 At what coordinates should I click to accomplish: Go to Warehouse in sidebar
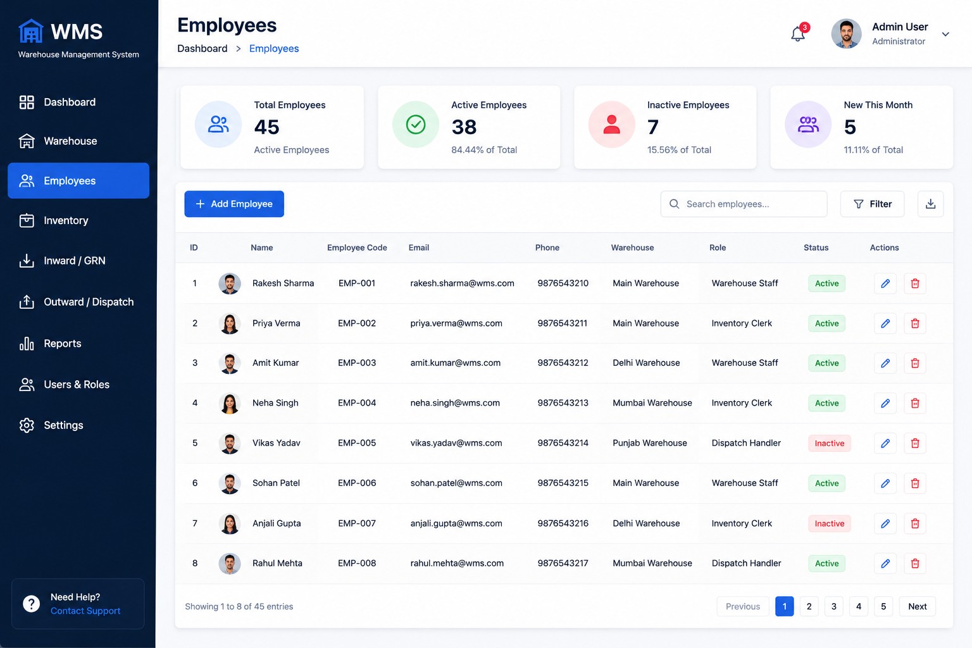coord(78,141)
